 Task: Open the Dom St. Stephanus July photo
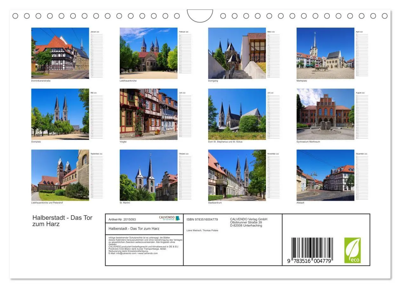237,114
